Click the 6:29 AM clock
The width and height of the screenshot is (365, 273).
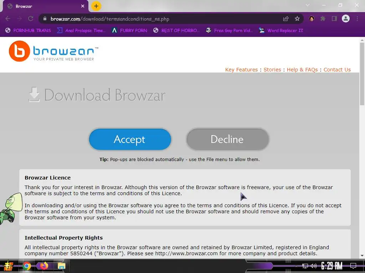pyautogui.click(x=332, y=266)
